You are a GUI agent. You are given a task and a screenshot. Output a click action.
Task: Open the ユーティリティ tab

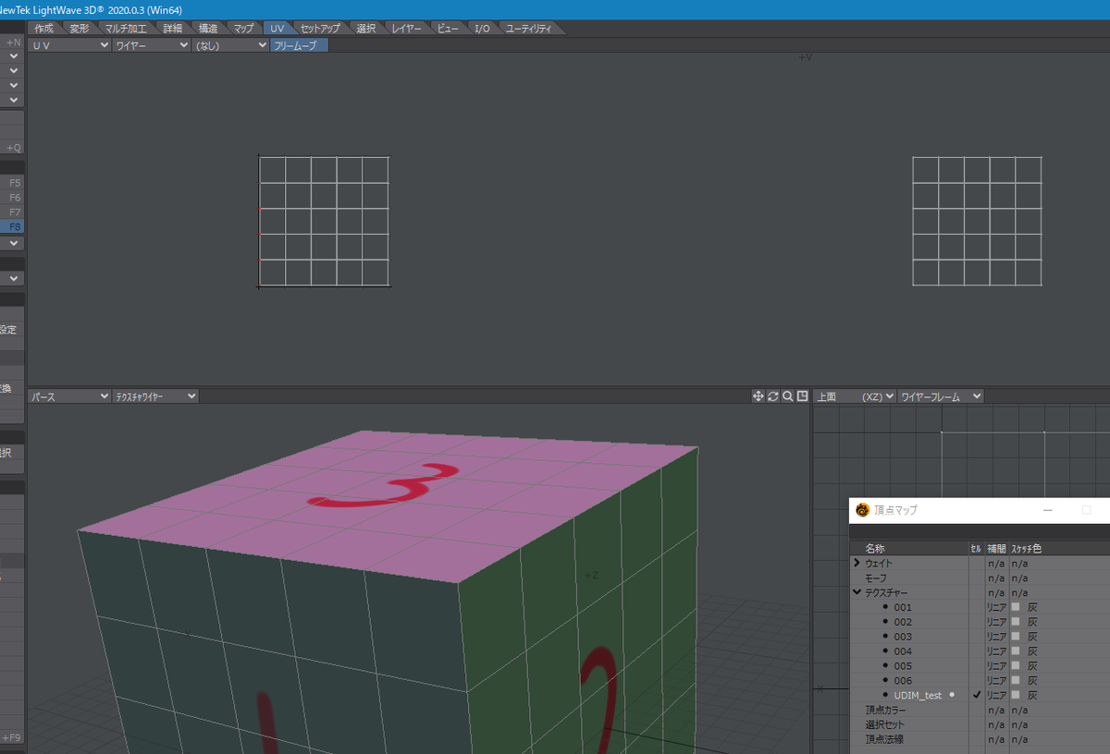click(x=528, y=29)
